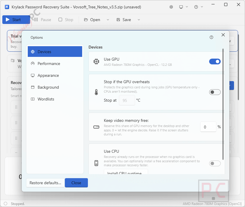Click the Use CPU device icon
Image resolution: width=245 pixels, height=207 pixels.
pyautogui.click(x=96, y=163)
